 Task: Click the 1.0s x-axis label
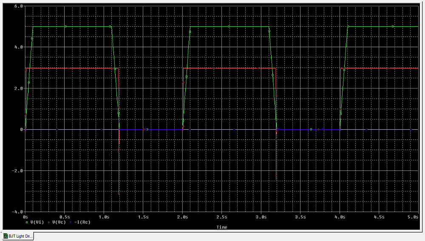point(104,217)
